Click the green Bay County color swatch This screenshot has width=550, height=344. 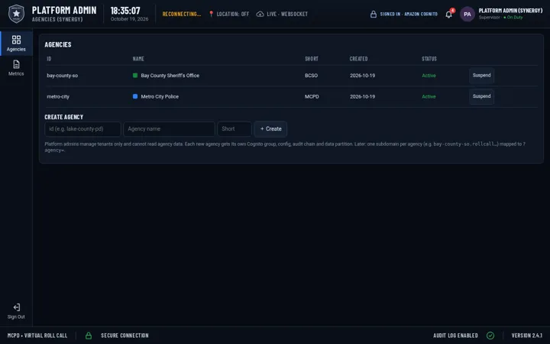(x=135, y=76)
